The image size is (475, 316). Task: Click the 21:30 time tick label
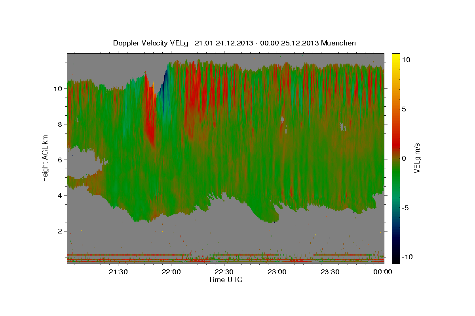click(x=118, y=272)
